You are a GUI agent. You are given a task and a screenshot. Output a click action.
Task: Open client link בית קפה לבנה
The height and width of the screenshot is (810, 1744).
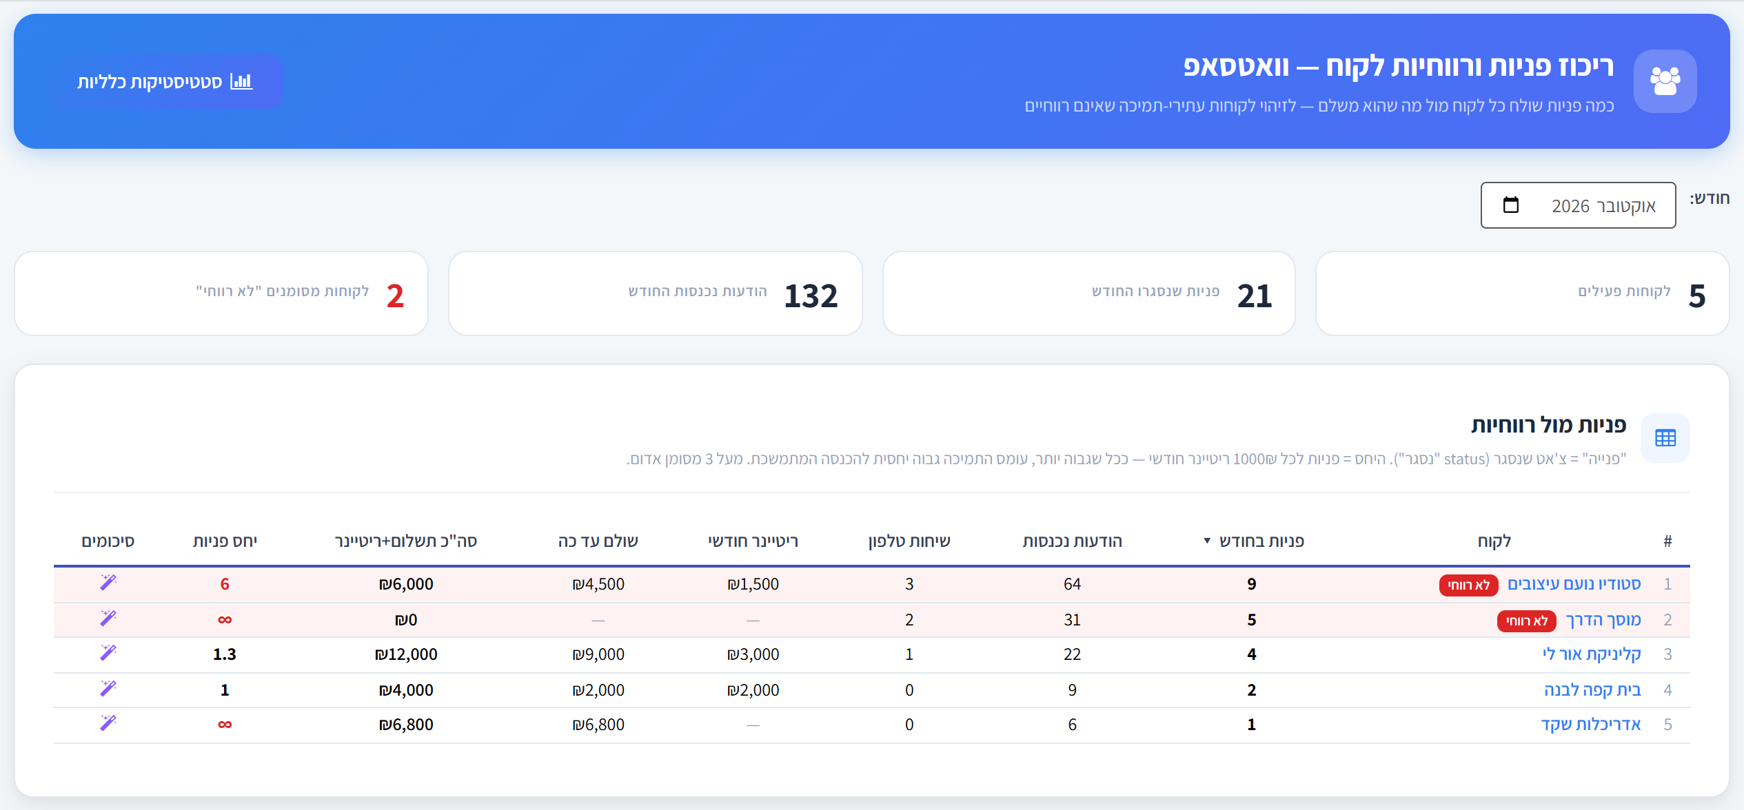[x=1592, y=690]
